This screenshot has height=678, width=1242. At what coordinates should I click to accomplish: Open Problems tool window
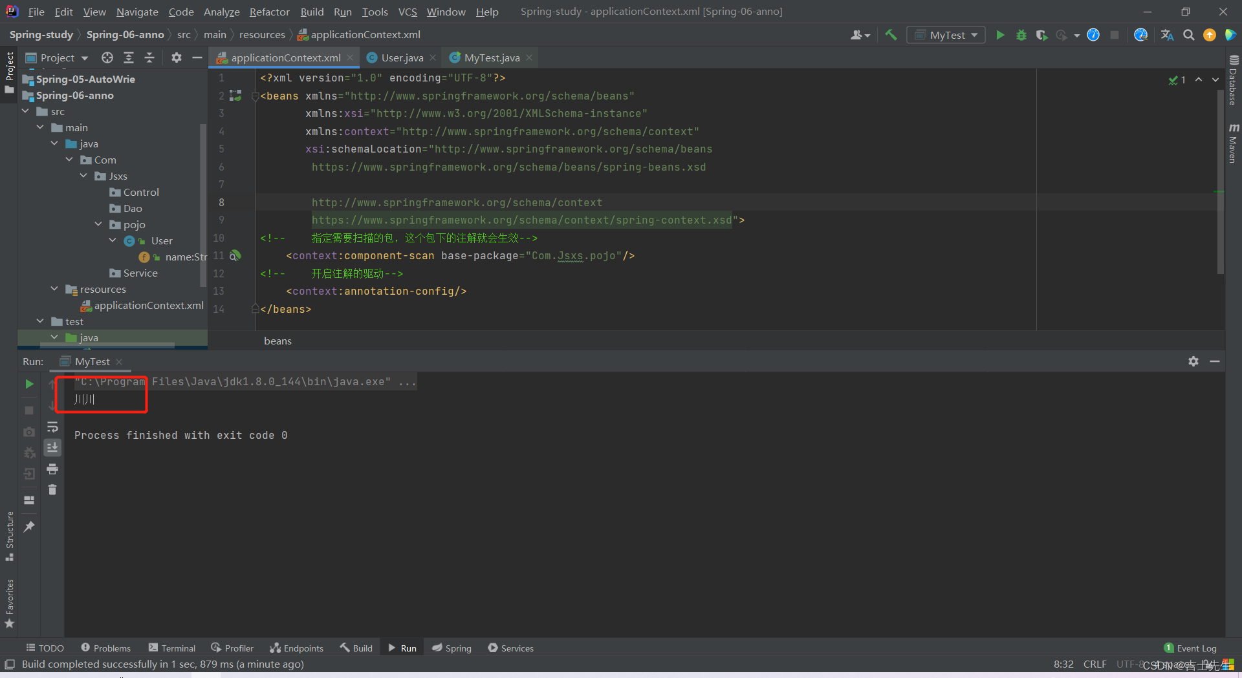coord(105,648)
